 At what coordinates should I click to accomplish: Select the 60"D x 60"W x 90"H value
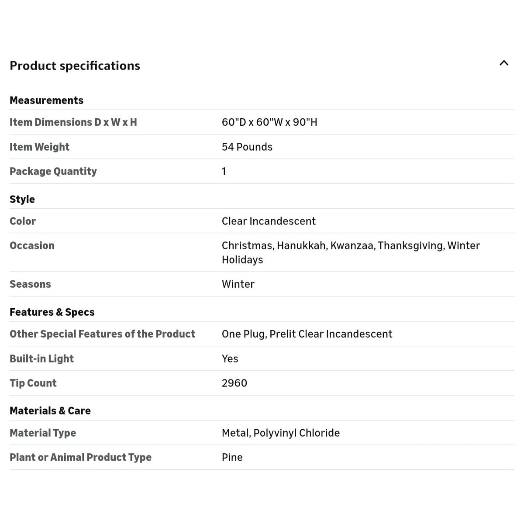[x=269, y=122]
